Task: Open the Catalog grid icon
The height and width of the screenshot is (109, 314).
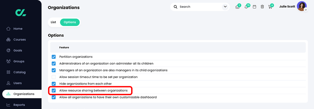Action: [8, 72]
